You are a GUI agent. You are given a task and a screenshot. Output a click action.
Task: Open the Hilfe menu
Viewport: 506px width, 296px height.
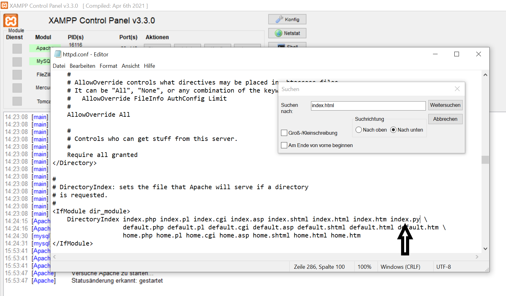(x=149, y=66)
